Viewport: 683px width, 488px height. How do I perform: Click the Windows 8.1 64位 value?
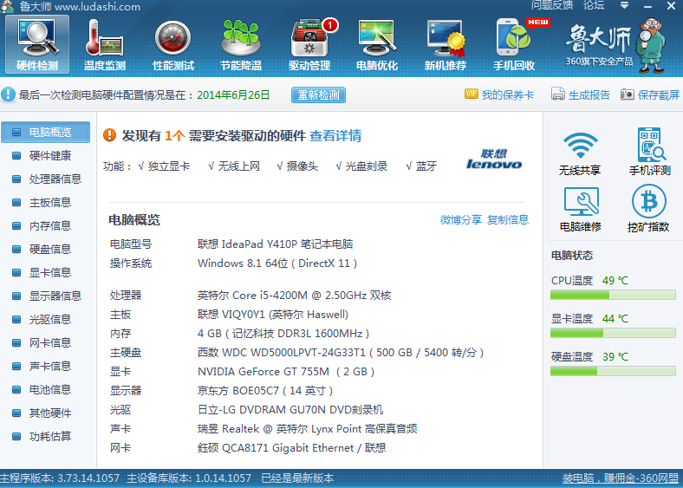tap(277, 264)
